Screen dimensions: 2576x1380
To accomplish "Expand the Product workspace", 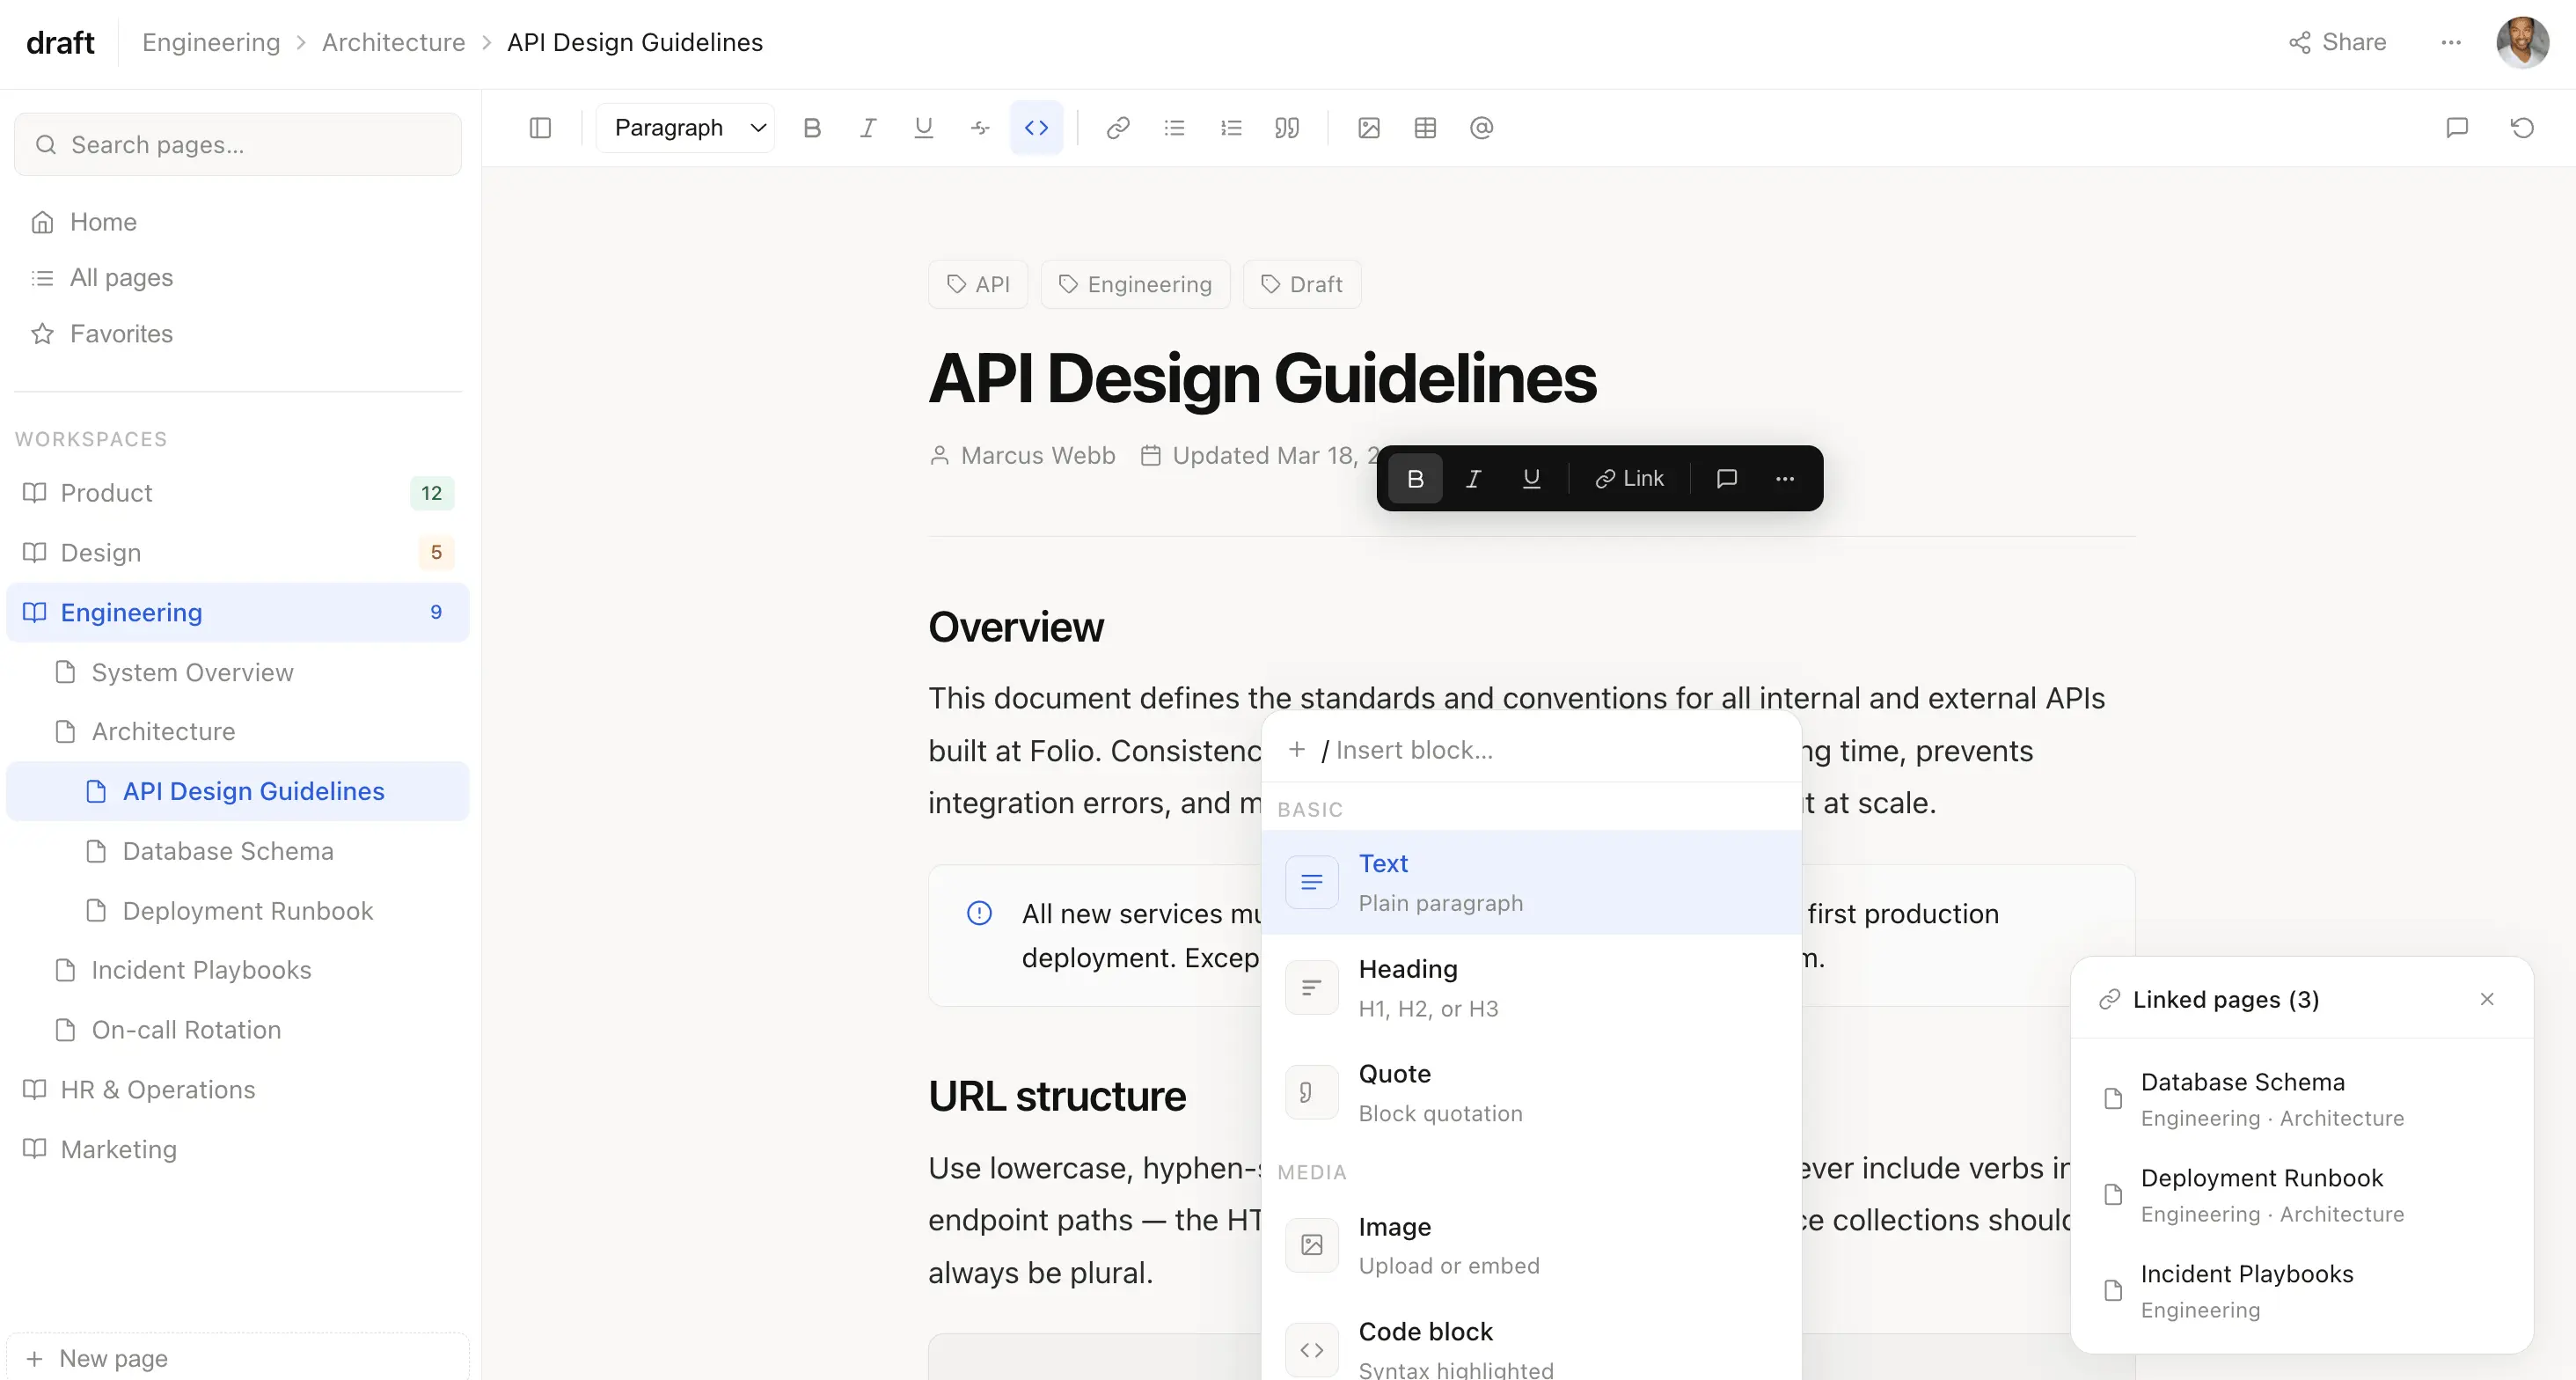I will (x=238, y=494).
